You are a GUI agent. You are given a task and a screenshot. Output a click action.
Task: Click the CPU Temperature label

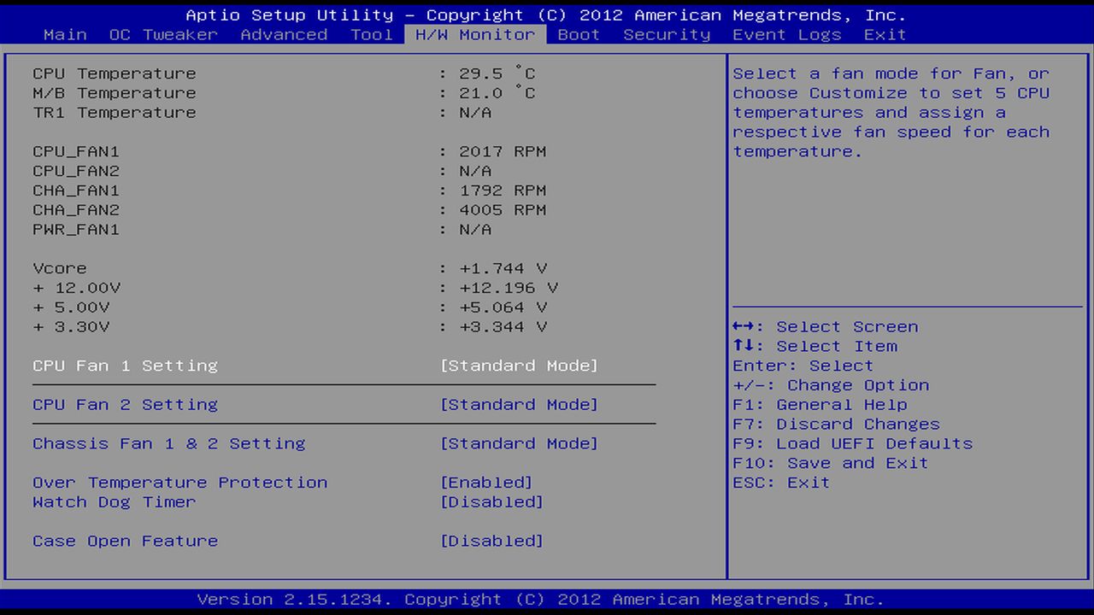click(x=114, y=73)
